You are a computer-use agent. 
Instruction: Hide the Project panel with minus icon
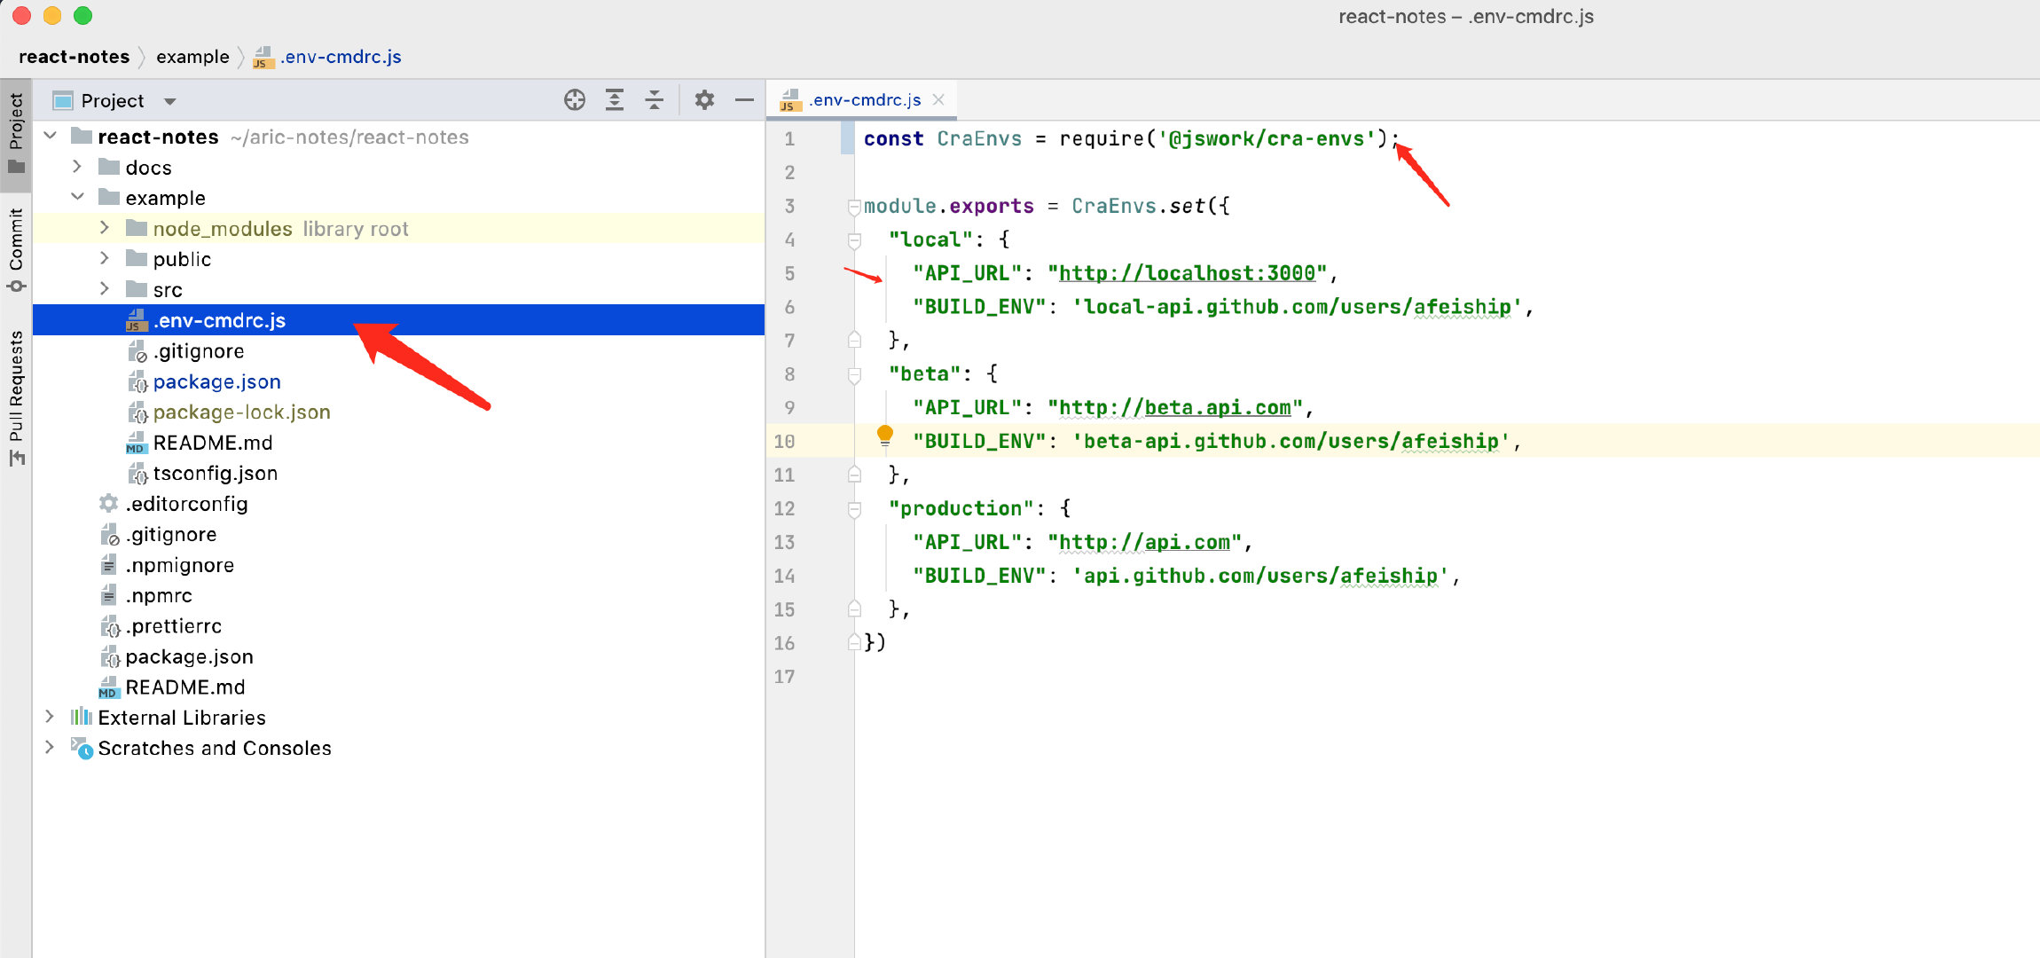click(x=745, y=100)
